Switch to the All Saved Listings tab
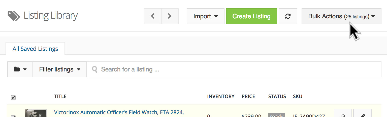This screenshot has width=387, height=117. [35, 49]
